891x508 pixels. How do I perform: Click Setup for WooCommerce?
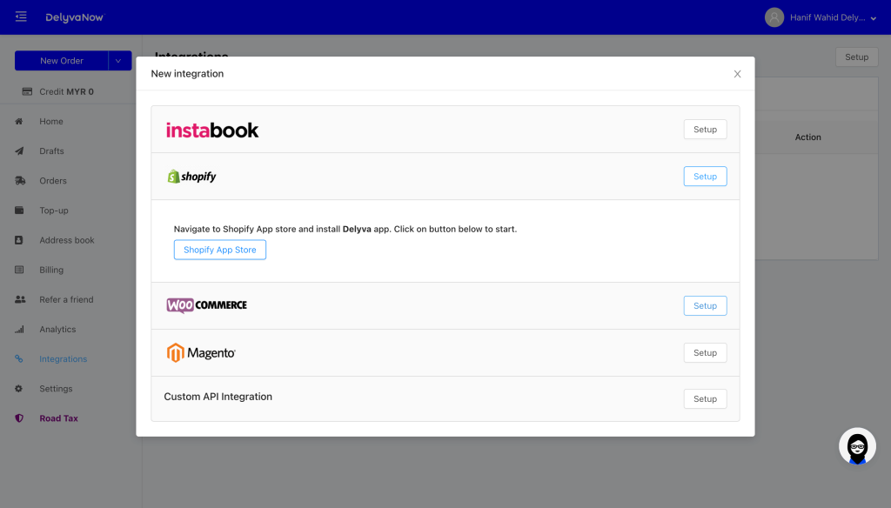point(705,305)
